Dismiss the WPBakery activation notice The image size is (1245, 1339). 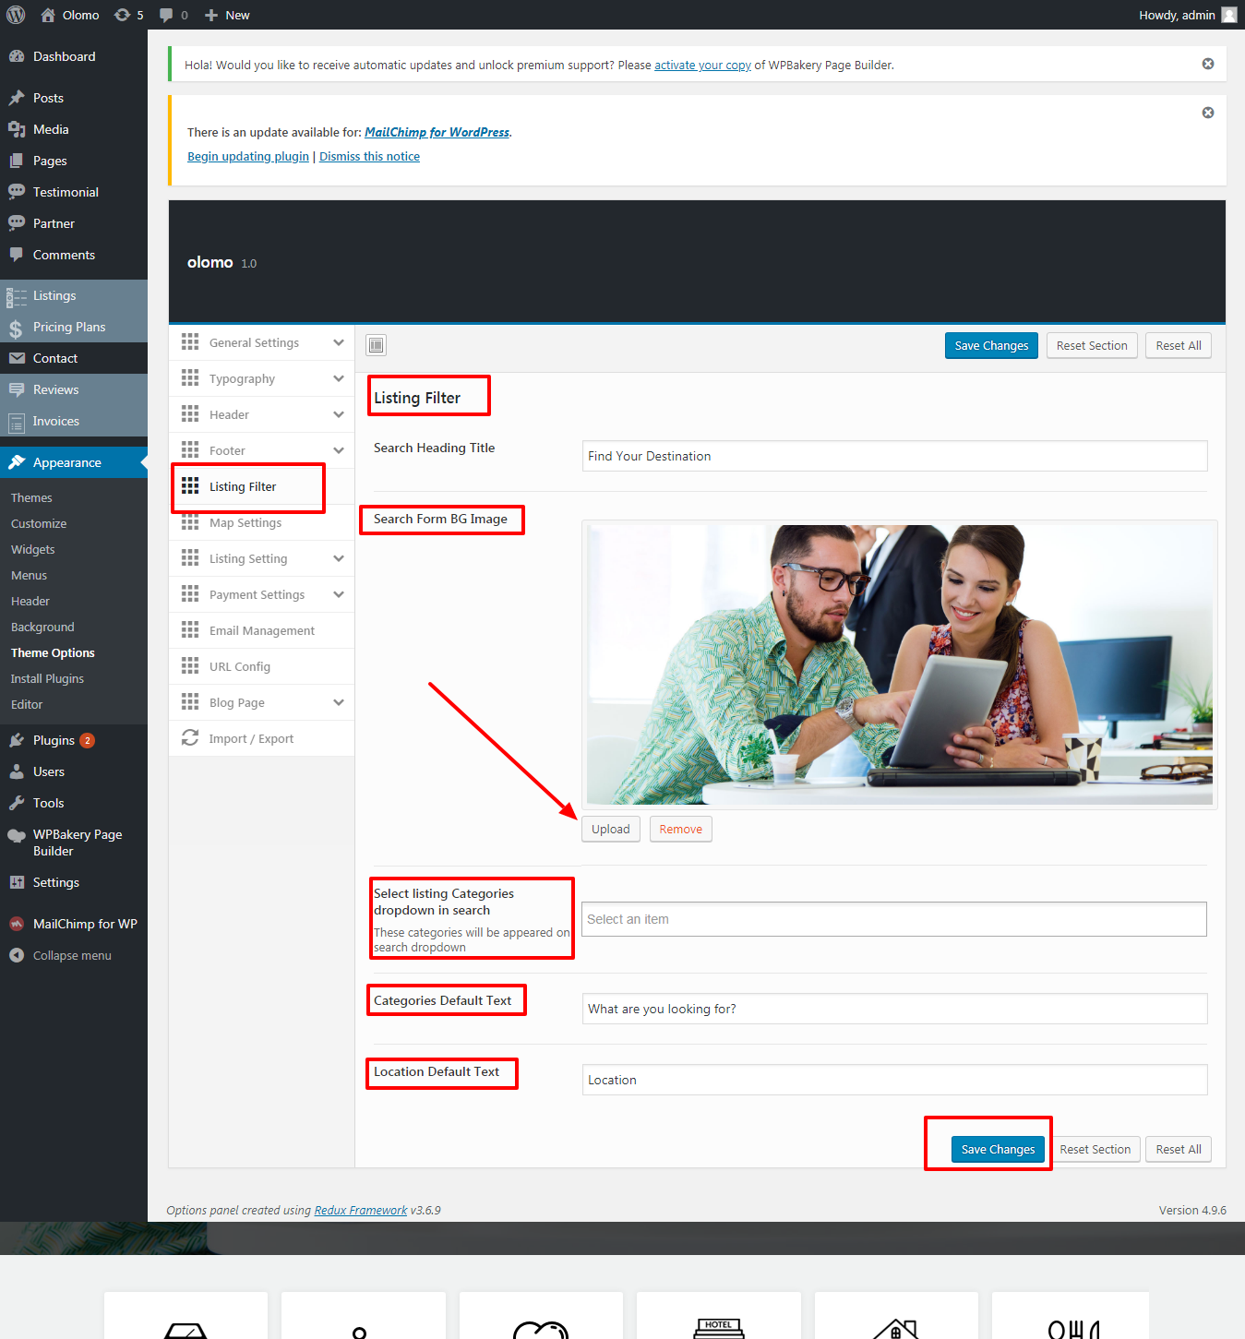(1207, 64)
